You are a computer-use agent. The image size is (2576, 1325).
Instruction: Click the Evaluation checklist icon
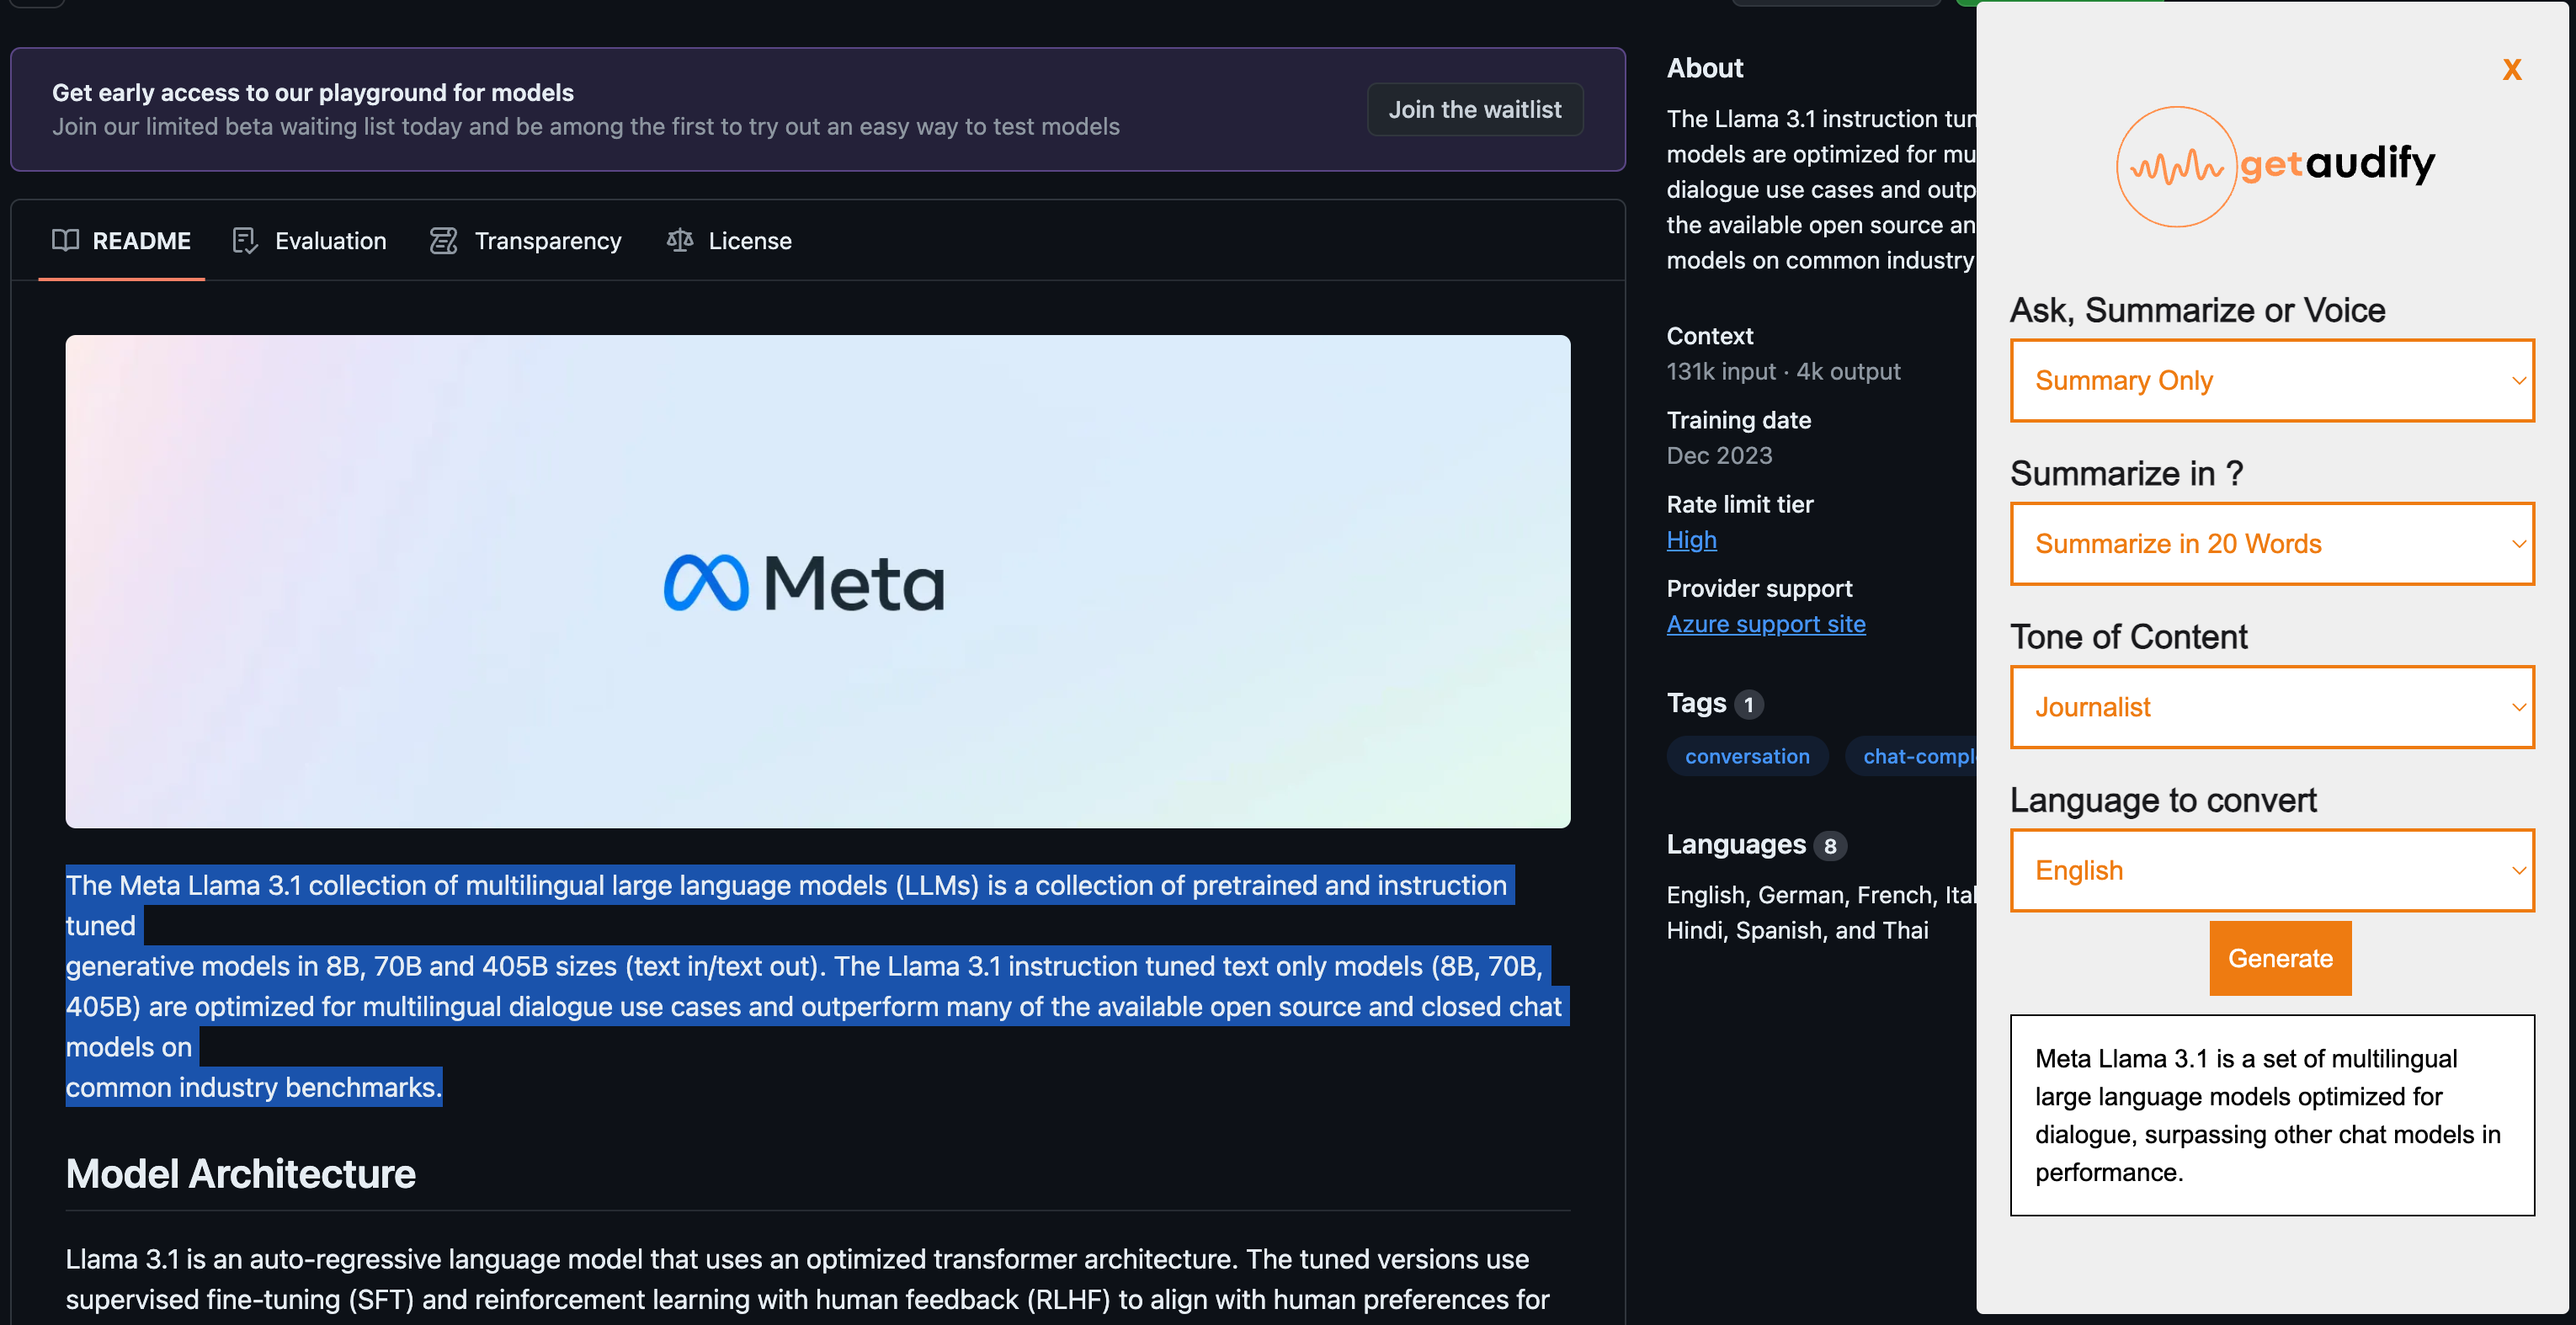245,240
